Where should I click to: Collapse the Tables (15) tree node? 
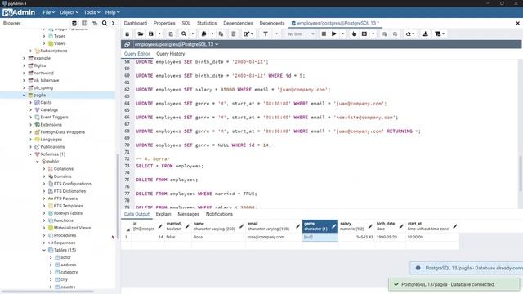(44, 250)
